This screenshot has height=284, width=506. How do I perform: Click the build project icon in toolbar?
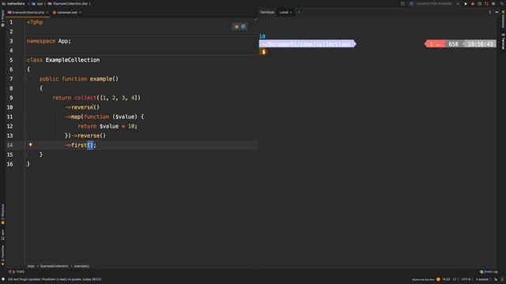402,3
